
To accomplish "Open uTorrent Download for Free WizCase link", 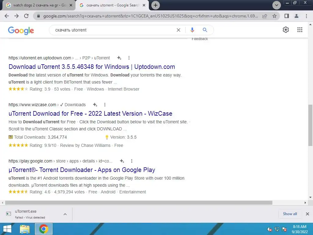I will coord(90,114).
